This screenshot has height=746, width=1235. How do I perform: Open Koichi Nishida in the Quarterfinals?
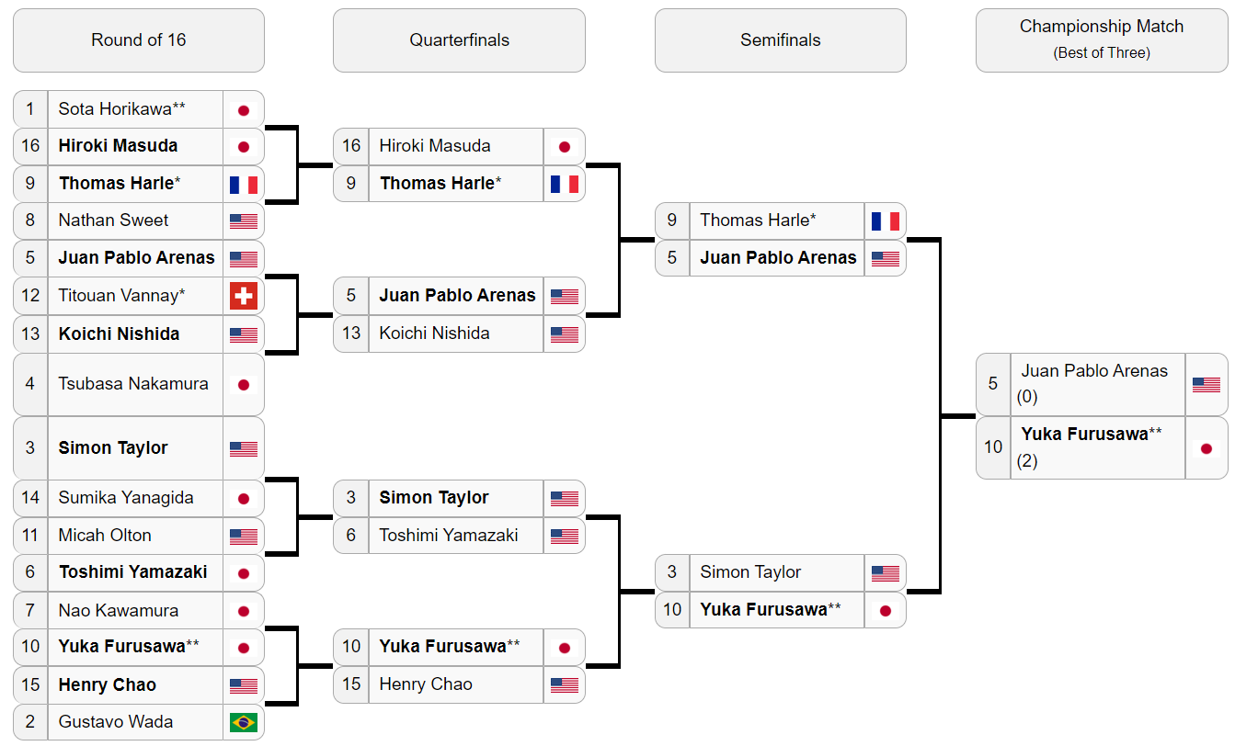click(434, 333)
